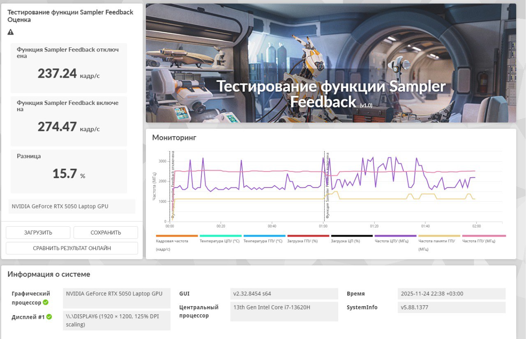Click the \\.\DISPLAY6 display value
Screen dimensions: 526x339
(116, 320)
